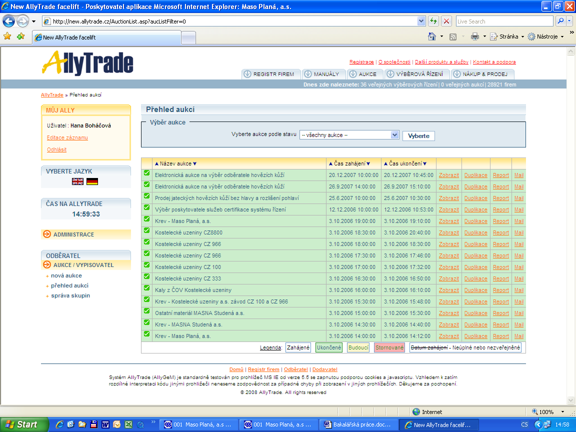The image size is (576, 432).
Task: Click status checkmark for Kostelecké uzeniny CZ 333
Action: tap(146, 276)
